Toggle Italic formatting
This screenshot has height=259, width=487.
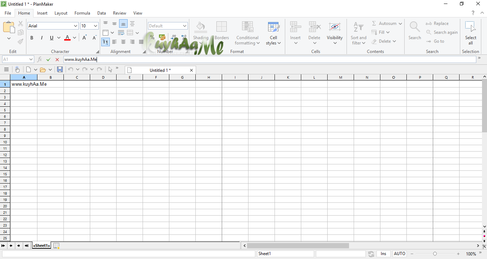pyautogui.click(x=42, y=38)
